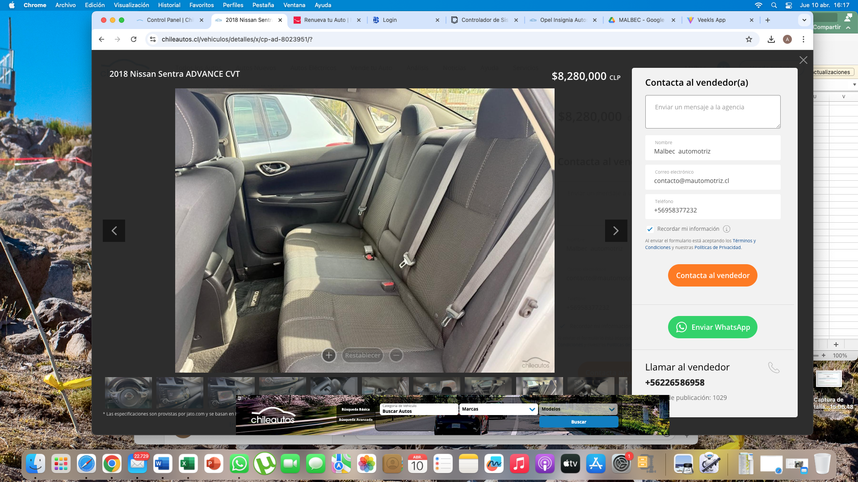Expand the Chrome tab search dropdown

[x=804, y=20]
